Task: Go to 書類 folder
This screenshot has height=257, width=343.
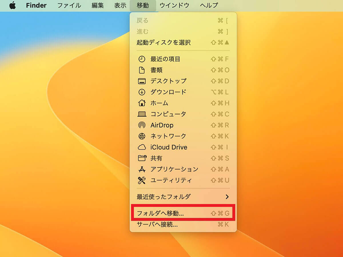Action: click(x=183, y=70)
